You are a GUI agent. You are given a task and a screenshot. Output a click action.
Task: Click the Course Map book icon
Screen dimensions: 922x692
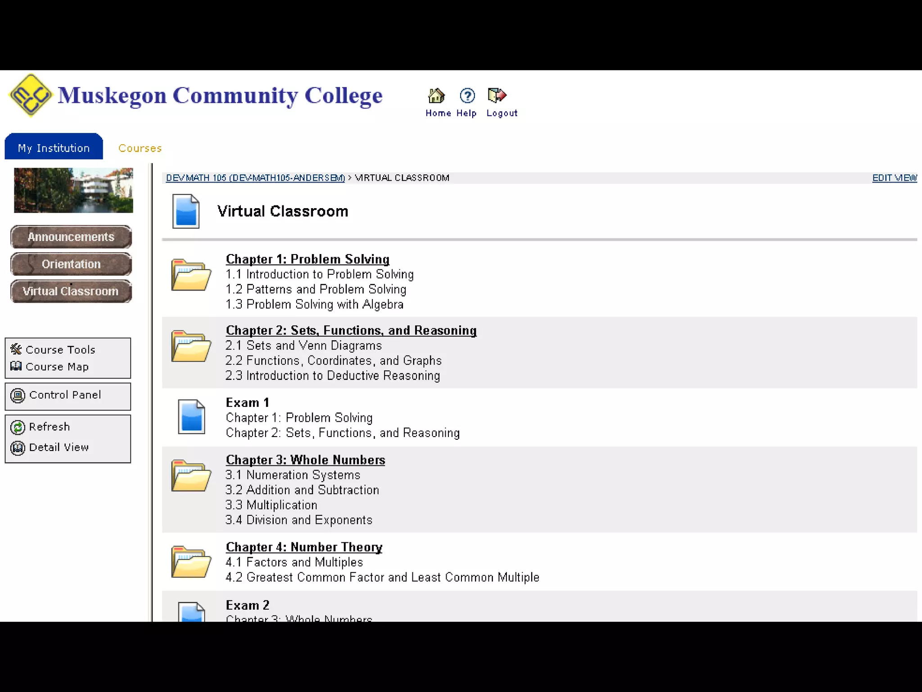click(x=16, y=366)
